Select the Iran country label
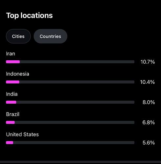The width and height of the screenshot is (161, 164). tap(11, 54)
